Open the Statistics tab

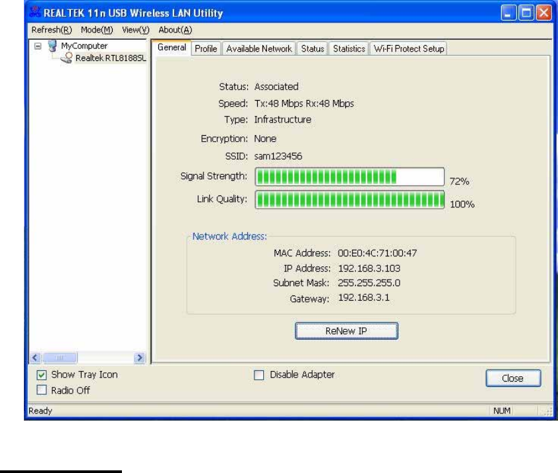click(x=349, y=49)
